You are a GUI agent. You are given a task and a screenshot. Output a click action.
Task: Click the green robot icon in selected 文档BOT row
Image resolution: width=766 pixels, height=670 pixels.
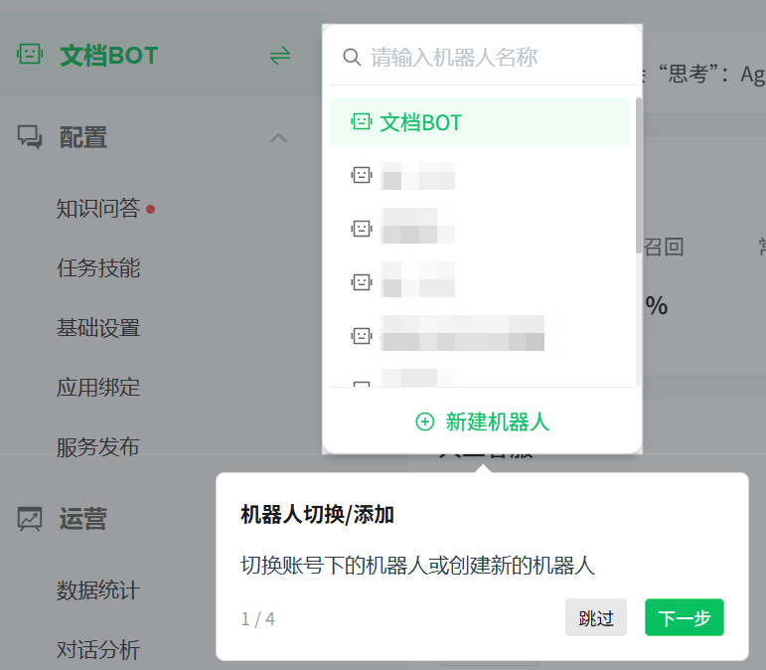coord(362,121)
